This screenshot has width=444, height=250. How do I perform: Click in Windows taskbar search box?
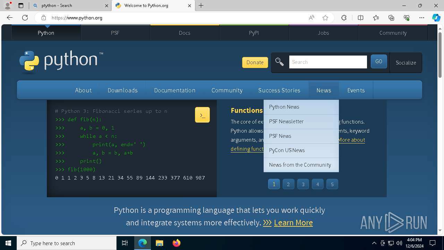tap(67, 243)
